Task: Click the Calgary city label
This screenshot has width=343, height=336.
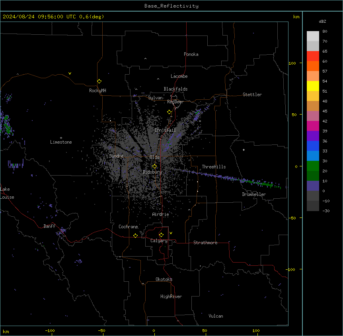Action: [x=159, y=241]
